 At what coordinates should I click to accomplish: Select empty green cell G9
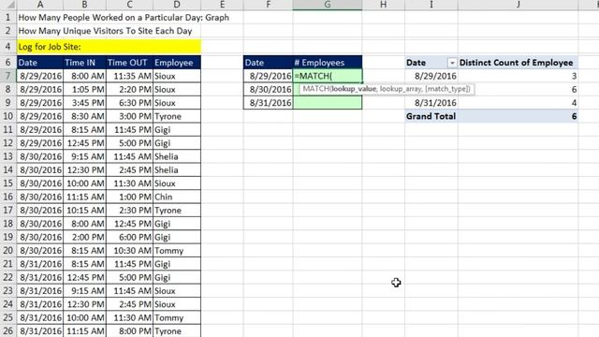click(x=328, y=103)
